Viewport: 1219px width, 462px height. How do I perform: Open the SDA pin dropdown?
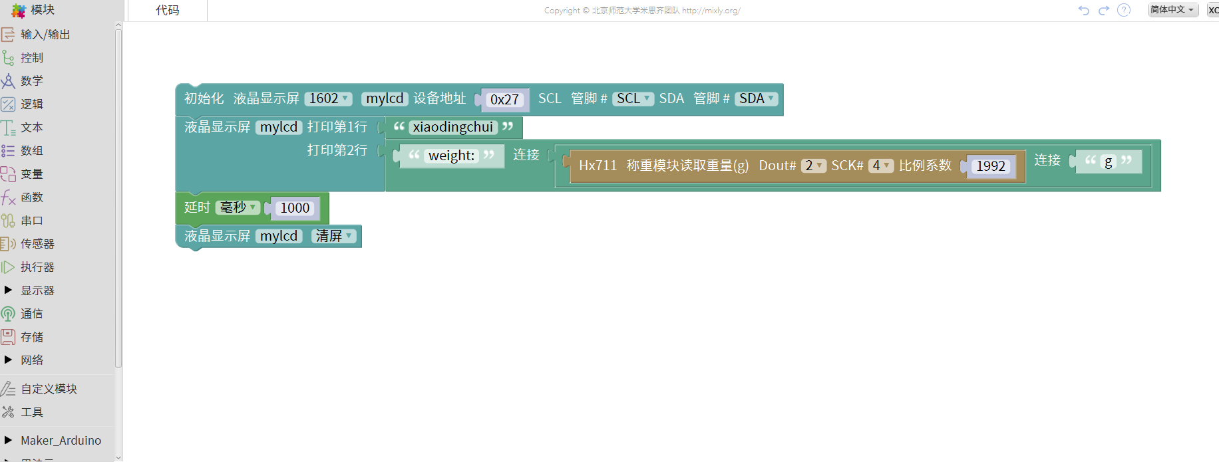(x=757, y=98)
